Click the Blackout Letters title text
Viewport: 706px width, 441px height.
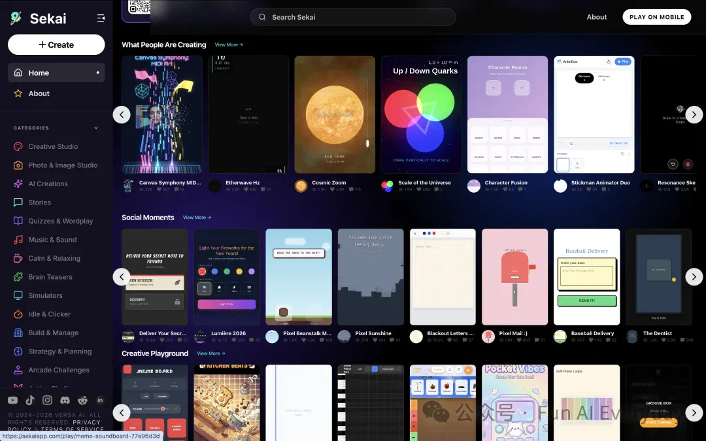point(450,333)
